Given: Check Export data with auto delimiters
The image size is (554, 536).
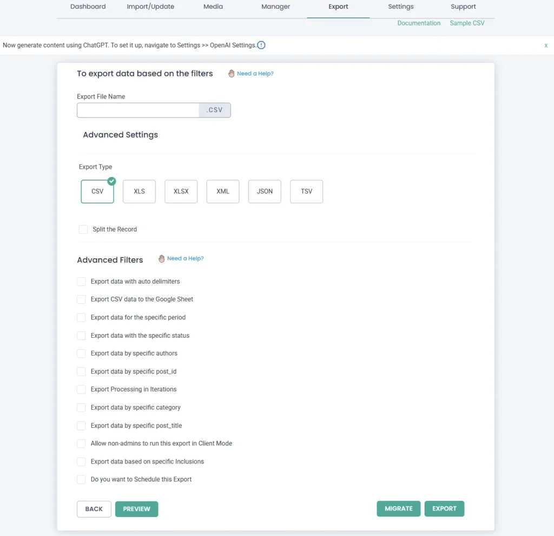Looking at the screenshot, I should point(81,282).
